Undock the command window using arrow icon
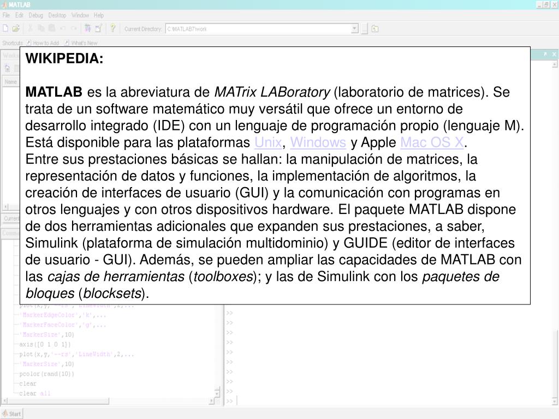 545,54
